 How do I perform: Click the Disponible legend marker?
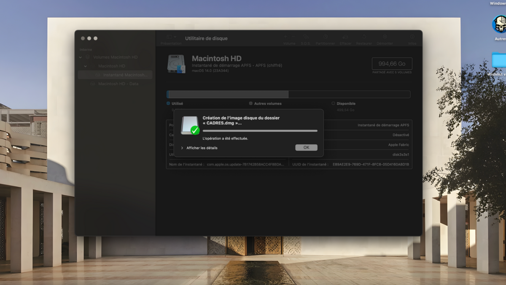[333, 103]
